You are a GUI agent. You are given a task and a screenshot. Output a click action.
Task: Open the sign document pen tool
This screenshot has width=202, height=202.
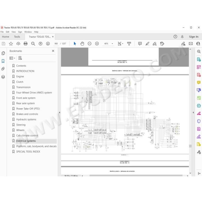[x=155, y=44]
